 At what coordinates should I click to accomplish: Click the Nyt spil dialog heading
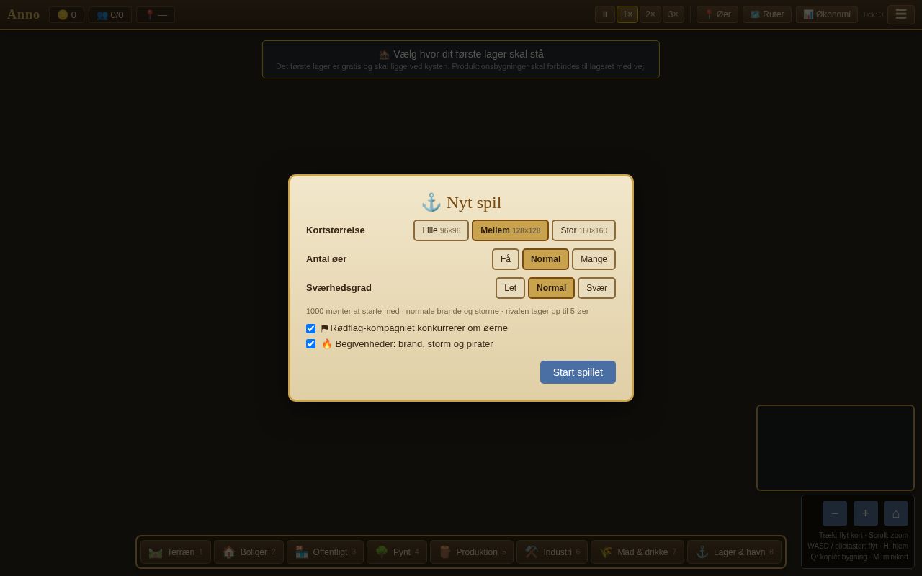461,202
